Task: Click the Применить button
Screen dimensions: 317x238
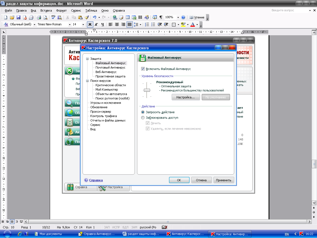Action: (224, 180)
